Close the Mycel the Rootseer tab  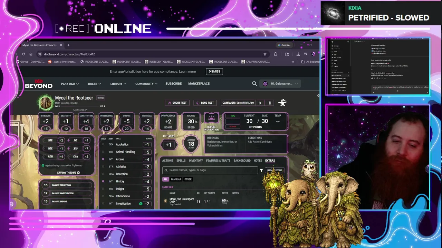[x=61, y=45]
